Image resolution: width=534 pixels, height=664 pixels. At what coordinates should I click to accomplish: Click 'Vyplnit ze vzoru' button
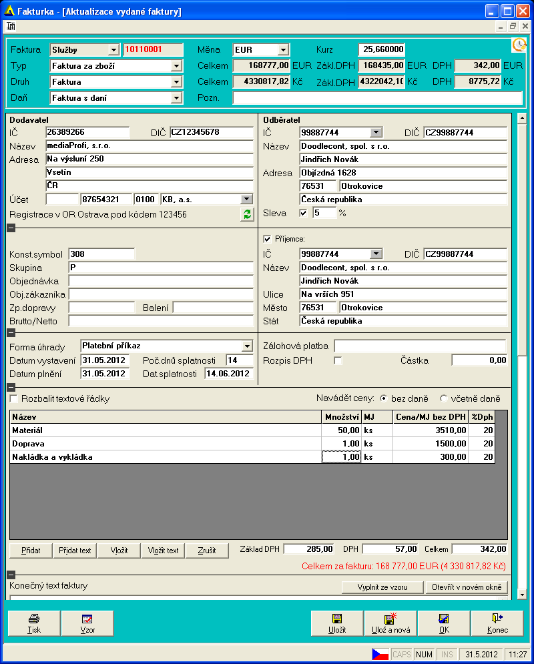click(382, 587)
